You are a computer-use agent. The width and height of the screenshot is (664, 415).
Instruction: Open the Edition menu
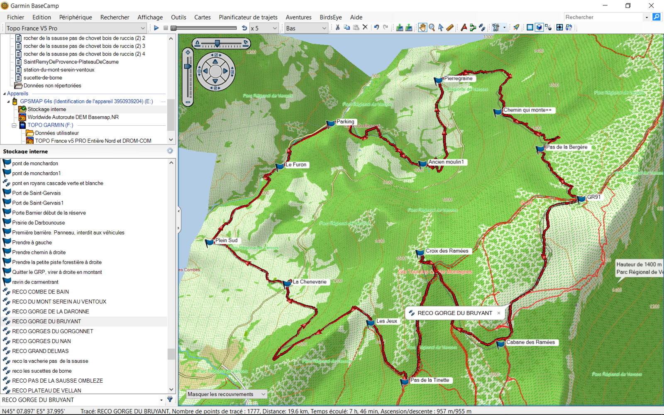(x=41, y=17)
